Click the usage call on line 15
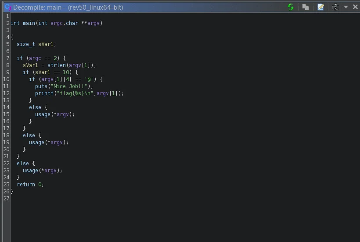360x242 pixels. click(43, 114)
